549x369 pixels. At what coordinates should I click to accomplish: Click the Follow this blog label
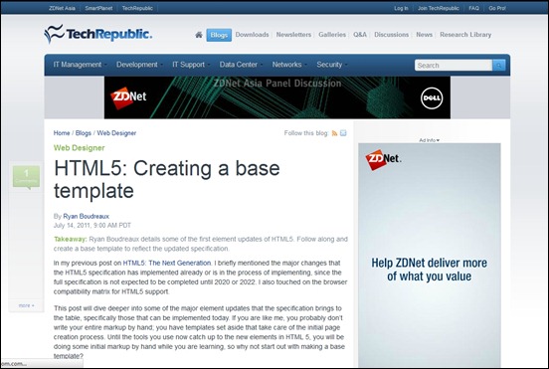(306, 133)
